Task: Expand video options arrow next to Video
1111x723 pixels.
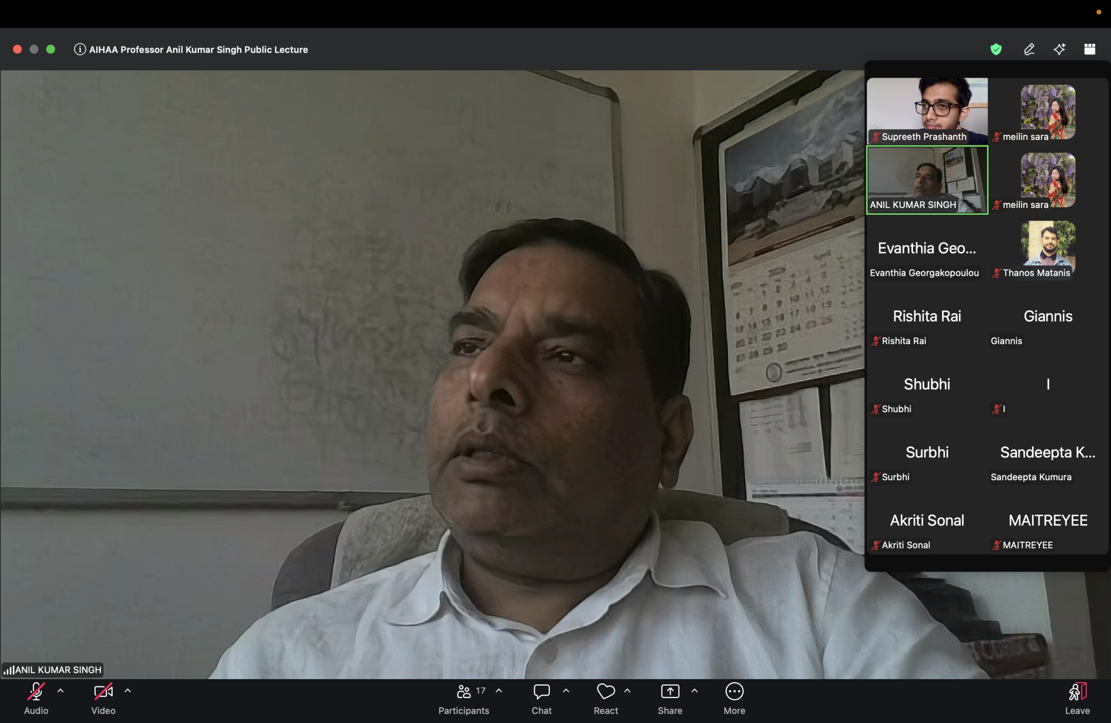Action: point(128,690)
